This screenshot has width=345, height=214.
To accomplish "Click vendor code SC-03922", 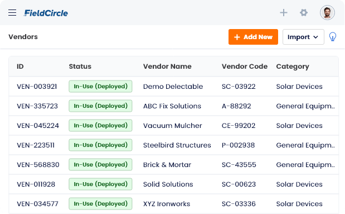I will (x=239, y=87).
